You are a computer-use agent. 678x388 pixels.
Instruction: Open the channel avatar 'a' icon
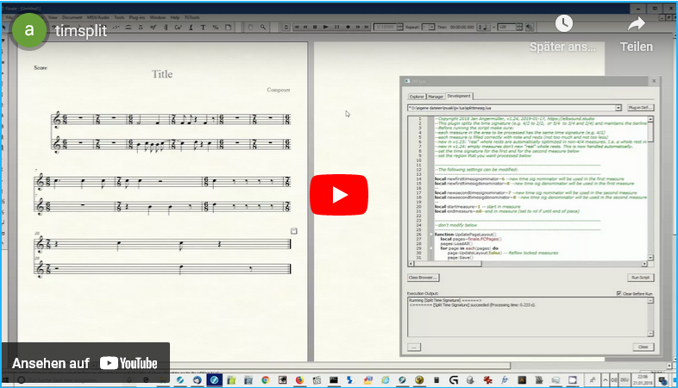pos(29,30)
